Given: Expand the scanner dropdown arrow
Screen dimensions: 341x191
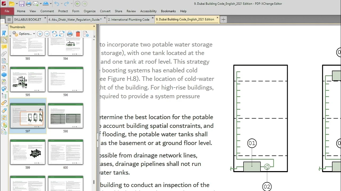Looking at the screenshot, I should (x=51, y=4).
